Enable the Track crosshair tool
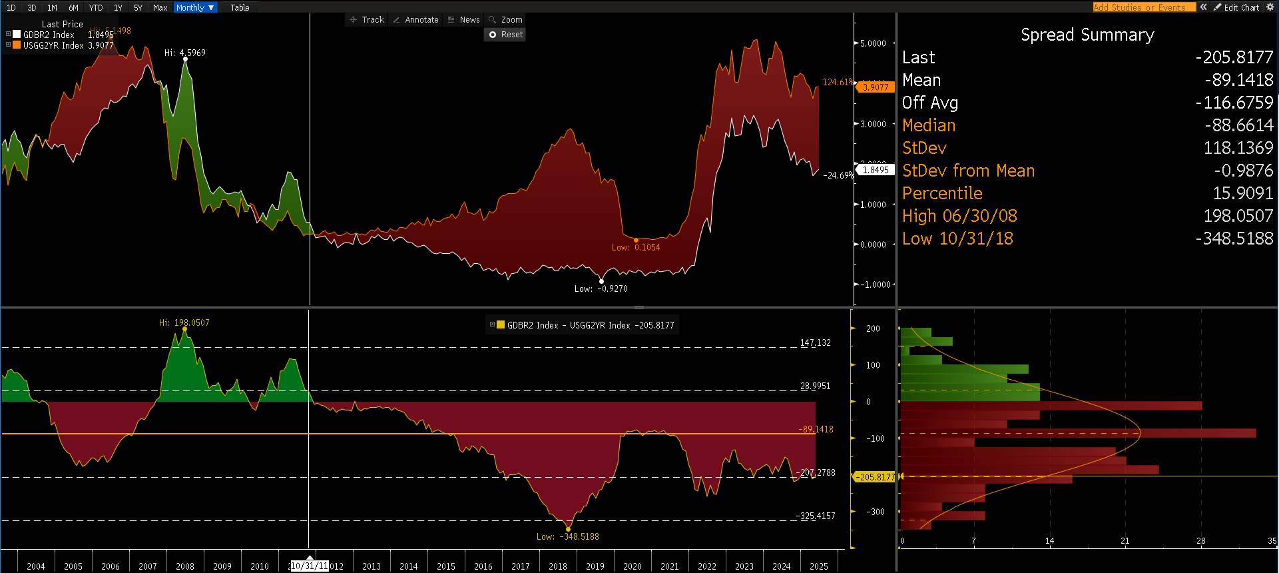Viewport: 1279px width, 573px height. (367, 20)
